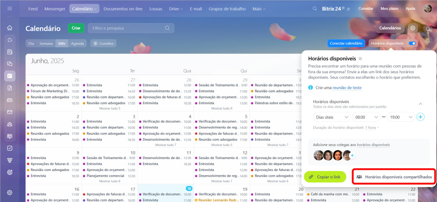437x202 pixels.
Task: Go to the home icon in the sidebar
Action: 10,28
